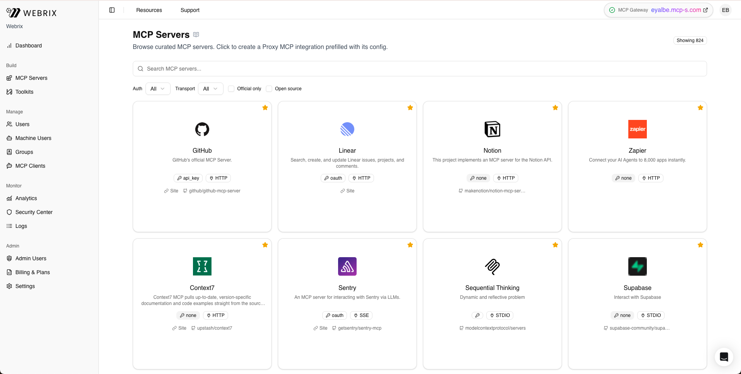This screenshot has height=374, width=741.
Task: Unfavorite the GitHub server star
Action: (265, 108)
